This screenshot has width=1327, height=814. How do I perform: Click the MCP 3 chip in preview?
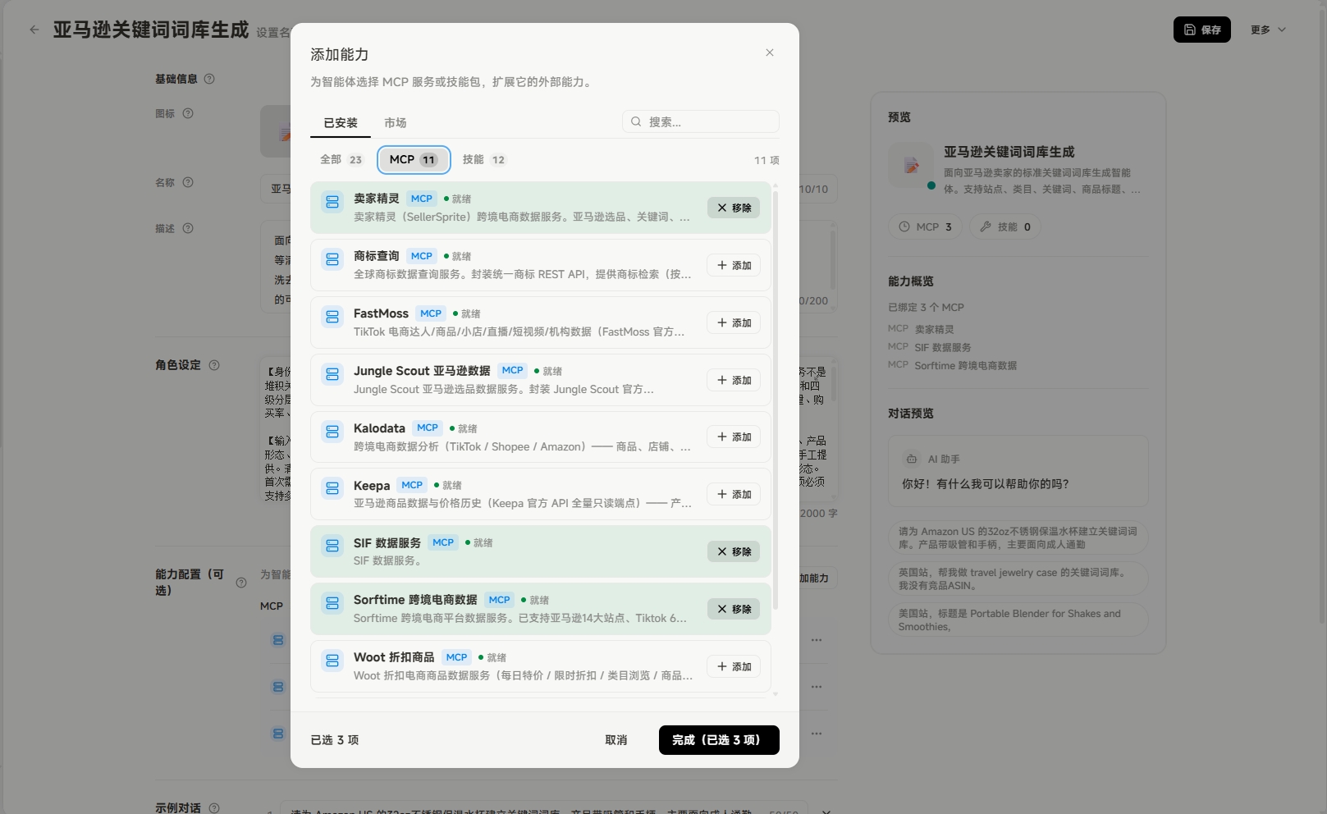(926, 226)
